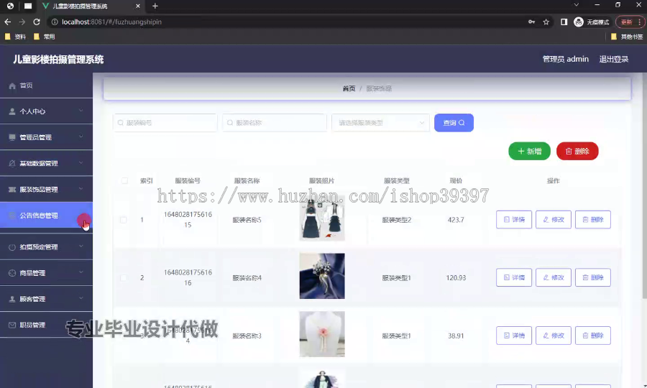Expand the 基础数据管理 menu chevron
The image size is (647, 388).
coord(81,163)
